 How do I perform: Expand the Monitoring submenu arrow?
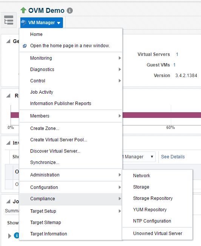[x=120, y=58]
